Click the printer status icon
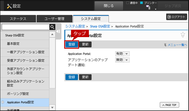Screen dimensions: 189x111 tap(148, 7)
